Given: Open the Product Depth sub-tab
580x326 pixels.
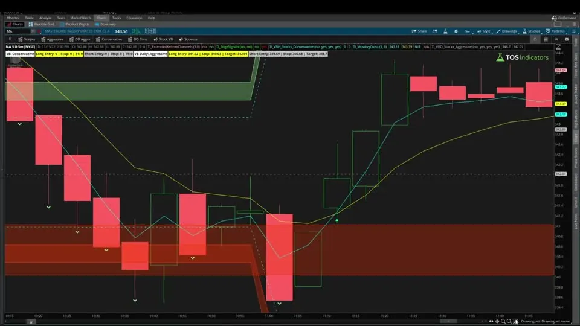Looking at the screenshot, I should coord(74,24).
